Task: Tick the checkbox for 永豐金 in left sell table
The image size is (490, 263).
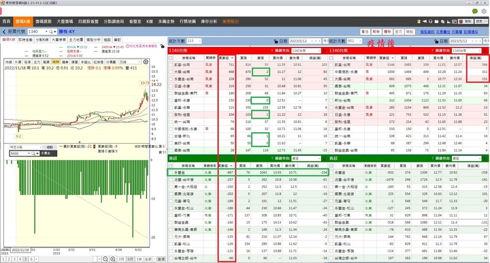Action: click(171, 172)
